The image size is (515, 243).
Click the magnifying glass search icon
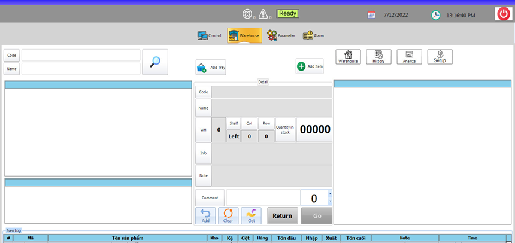155,62
